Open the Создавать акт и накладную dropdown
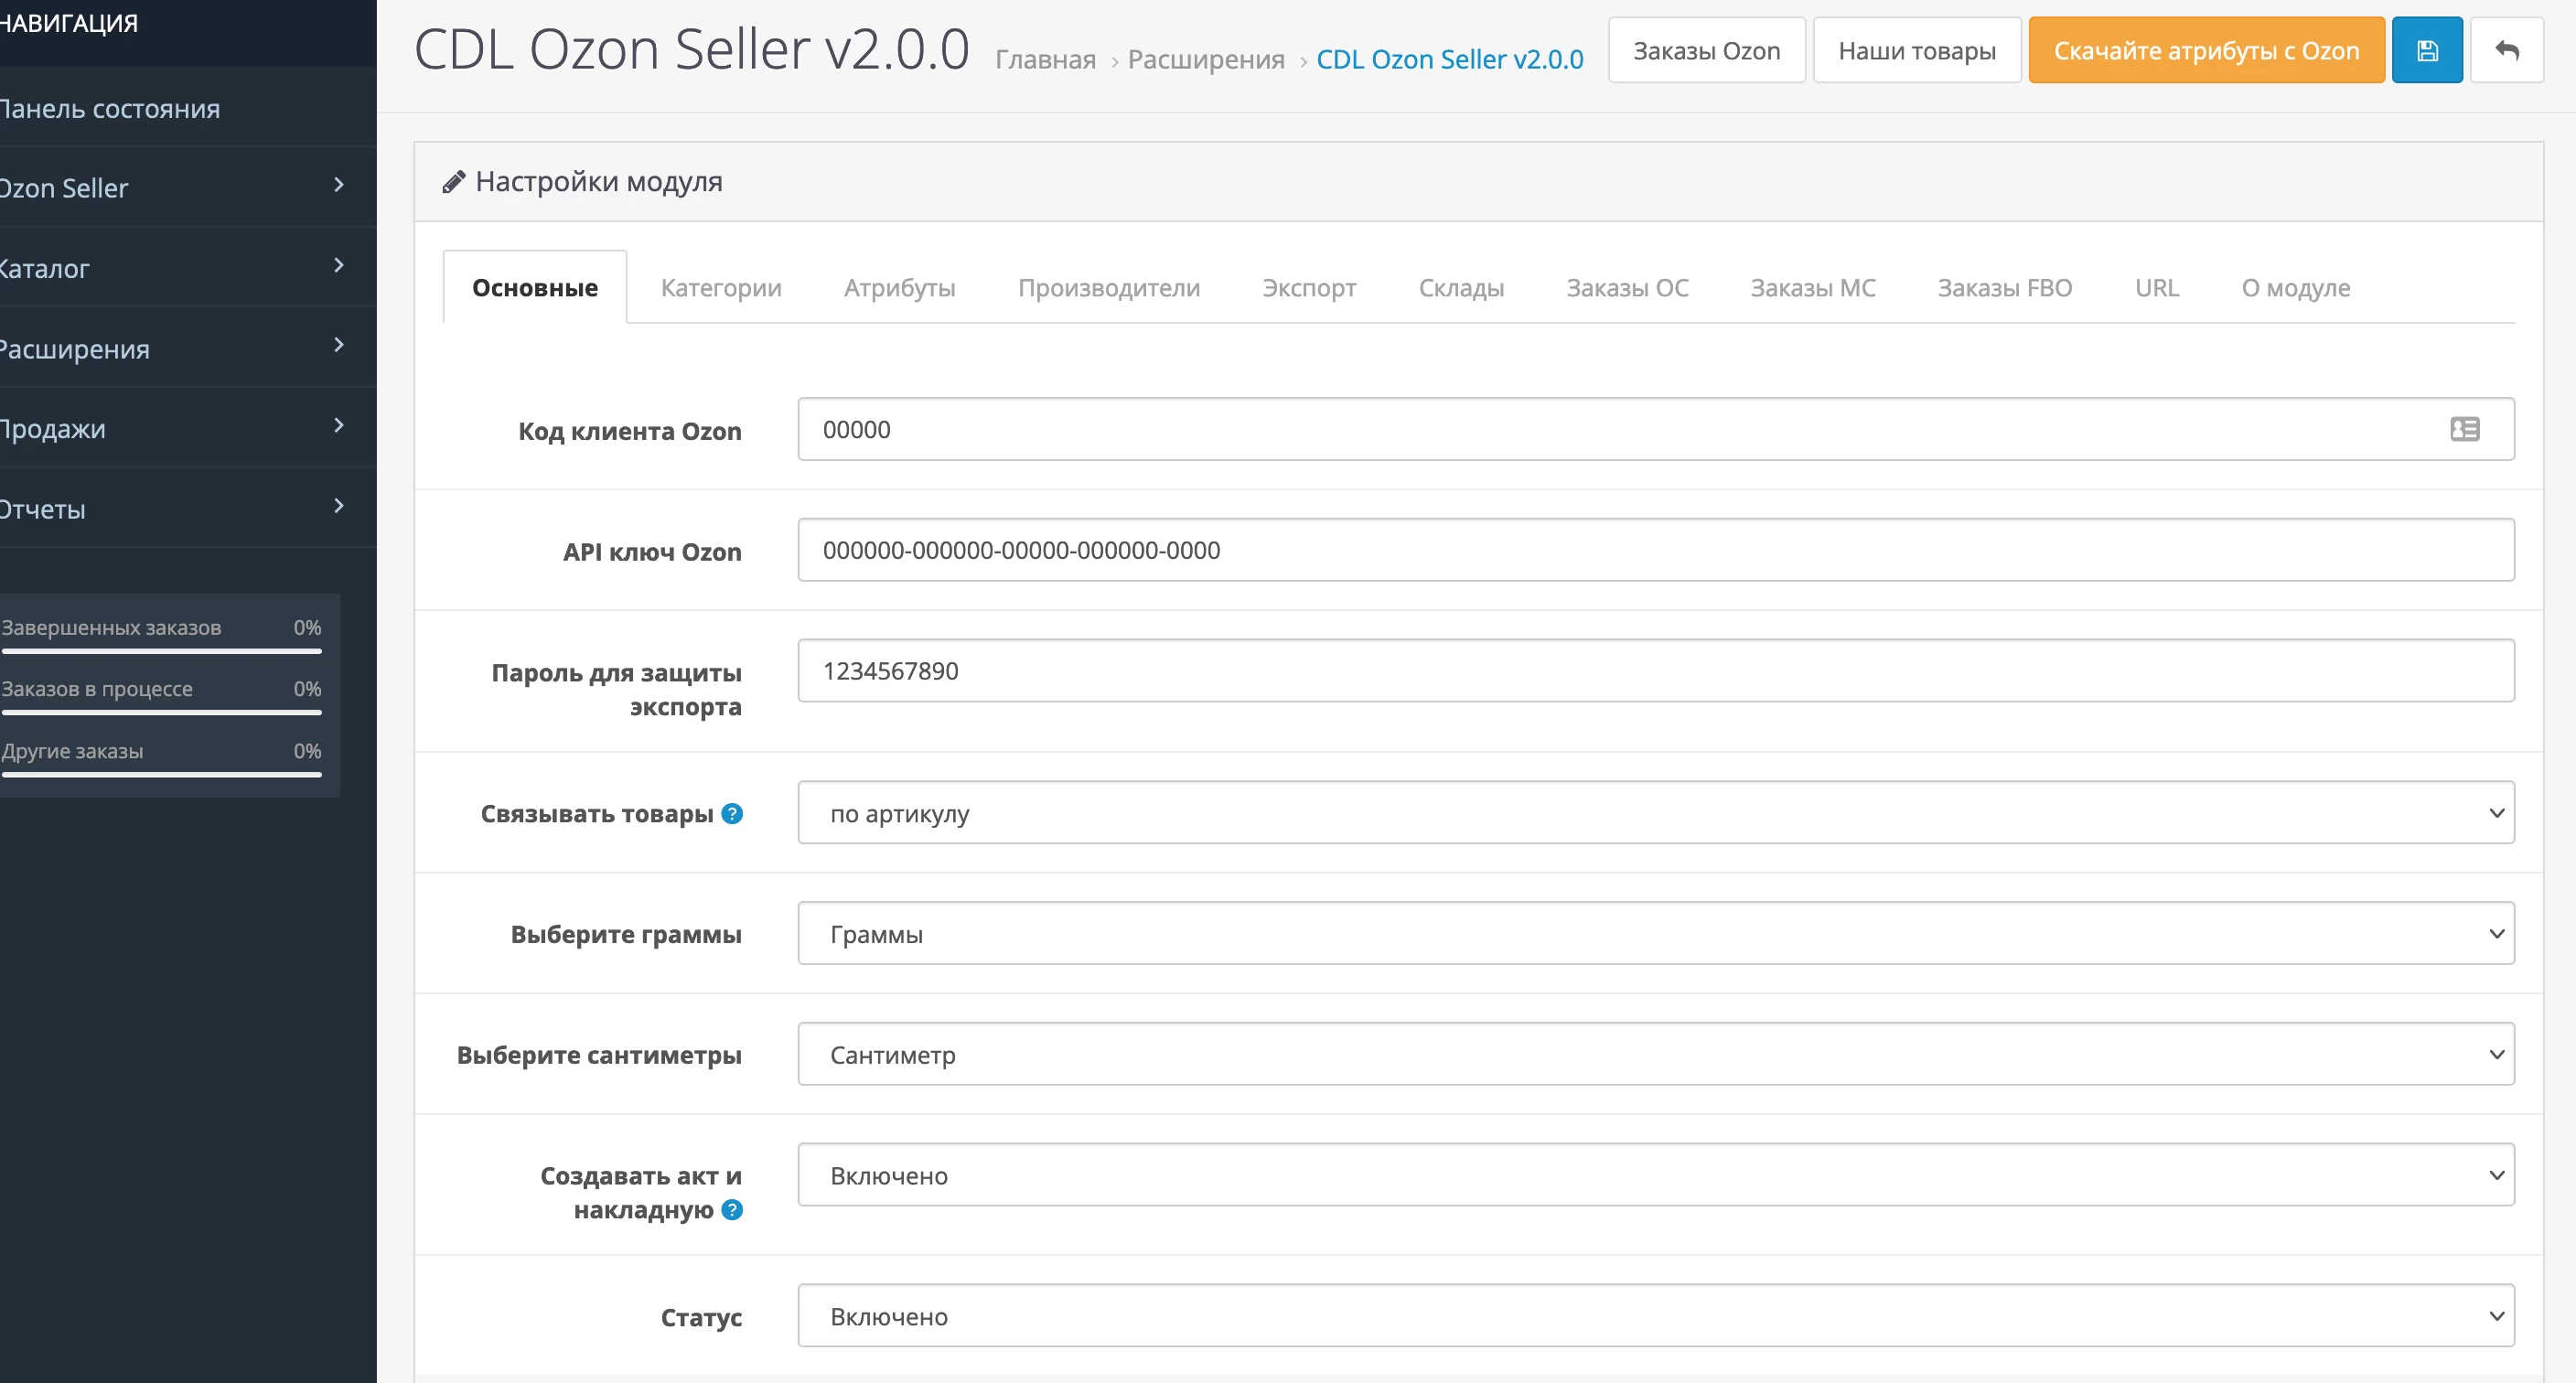Screen dimensions: 2576x1383 [x=1656, y=1175]
